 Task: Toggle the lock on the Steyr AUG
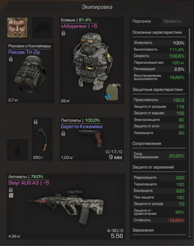pos(11,190)
